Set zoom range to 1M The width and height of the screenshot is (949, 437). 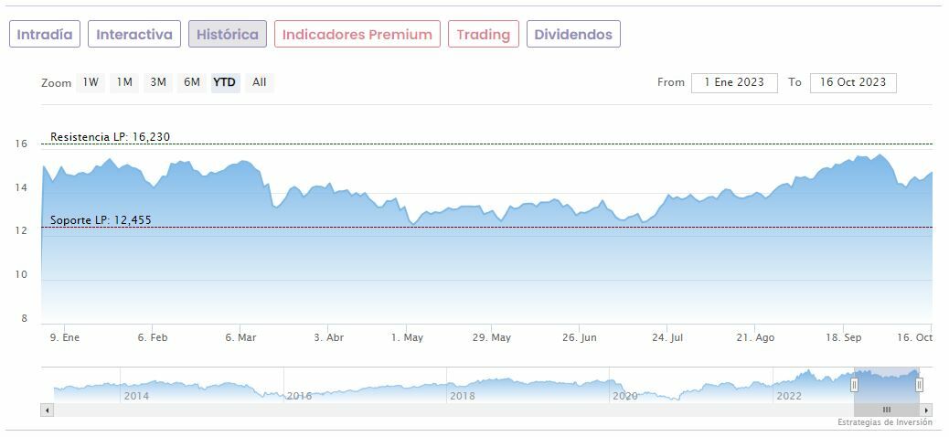pos(124,82)
